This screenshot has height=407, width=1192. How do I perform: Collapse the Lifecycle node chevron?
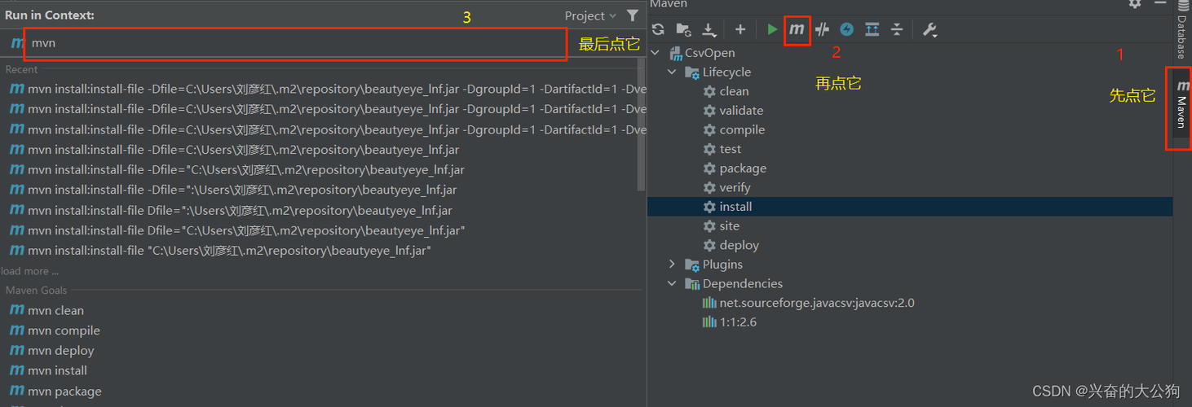coord(672,72)
